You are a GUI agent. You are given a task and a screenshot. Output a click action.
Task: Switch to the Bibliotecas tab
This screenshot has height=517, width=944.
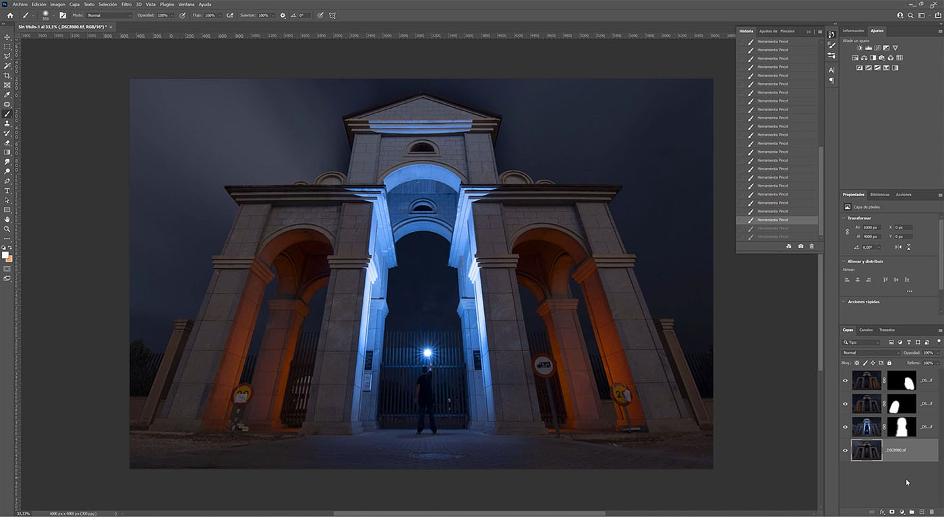[879, 194]
